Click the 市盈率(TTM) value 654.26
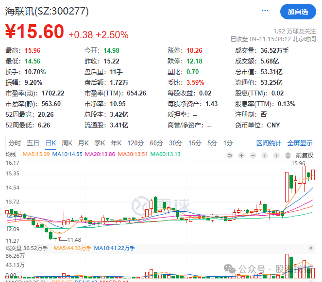 pyautogui.click(x=136, y=93)
